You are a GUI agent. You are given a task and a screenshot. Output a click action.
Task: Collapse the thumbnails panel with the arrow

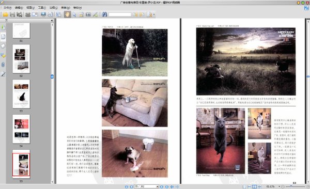point(52,21)
